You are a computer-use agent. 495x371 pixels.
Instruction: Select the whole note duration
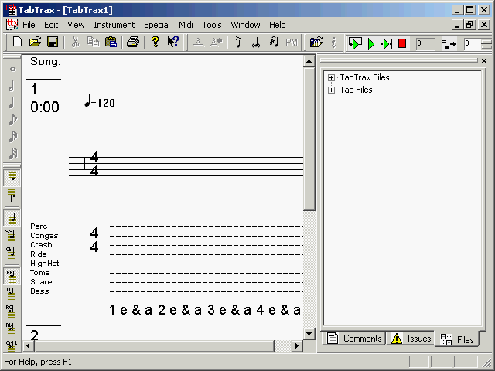point(12,69)
